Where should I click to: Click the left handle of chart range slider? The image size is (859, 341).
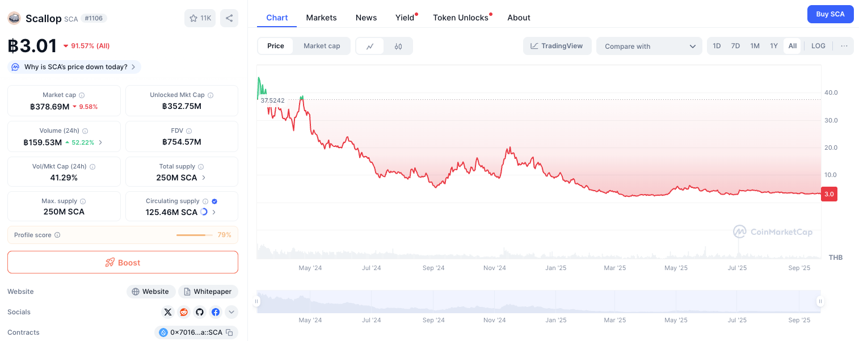pyautogui.click(x=257, y=301)
